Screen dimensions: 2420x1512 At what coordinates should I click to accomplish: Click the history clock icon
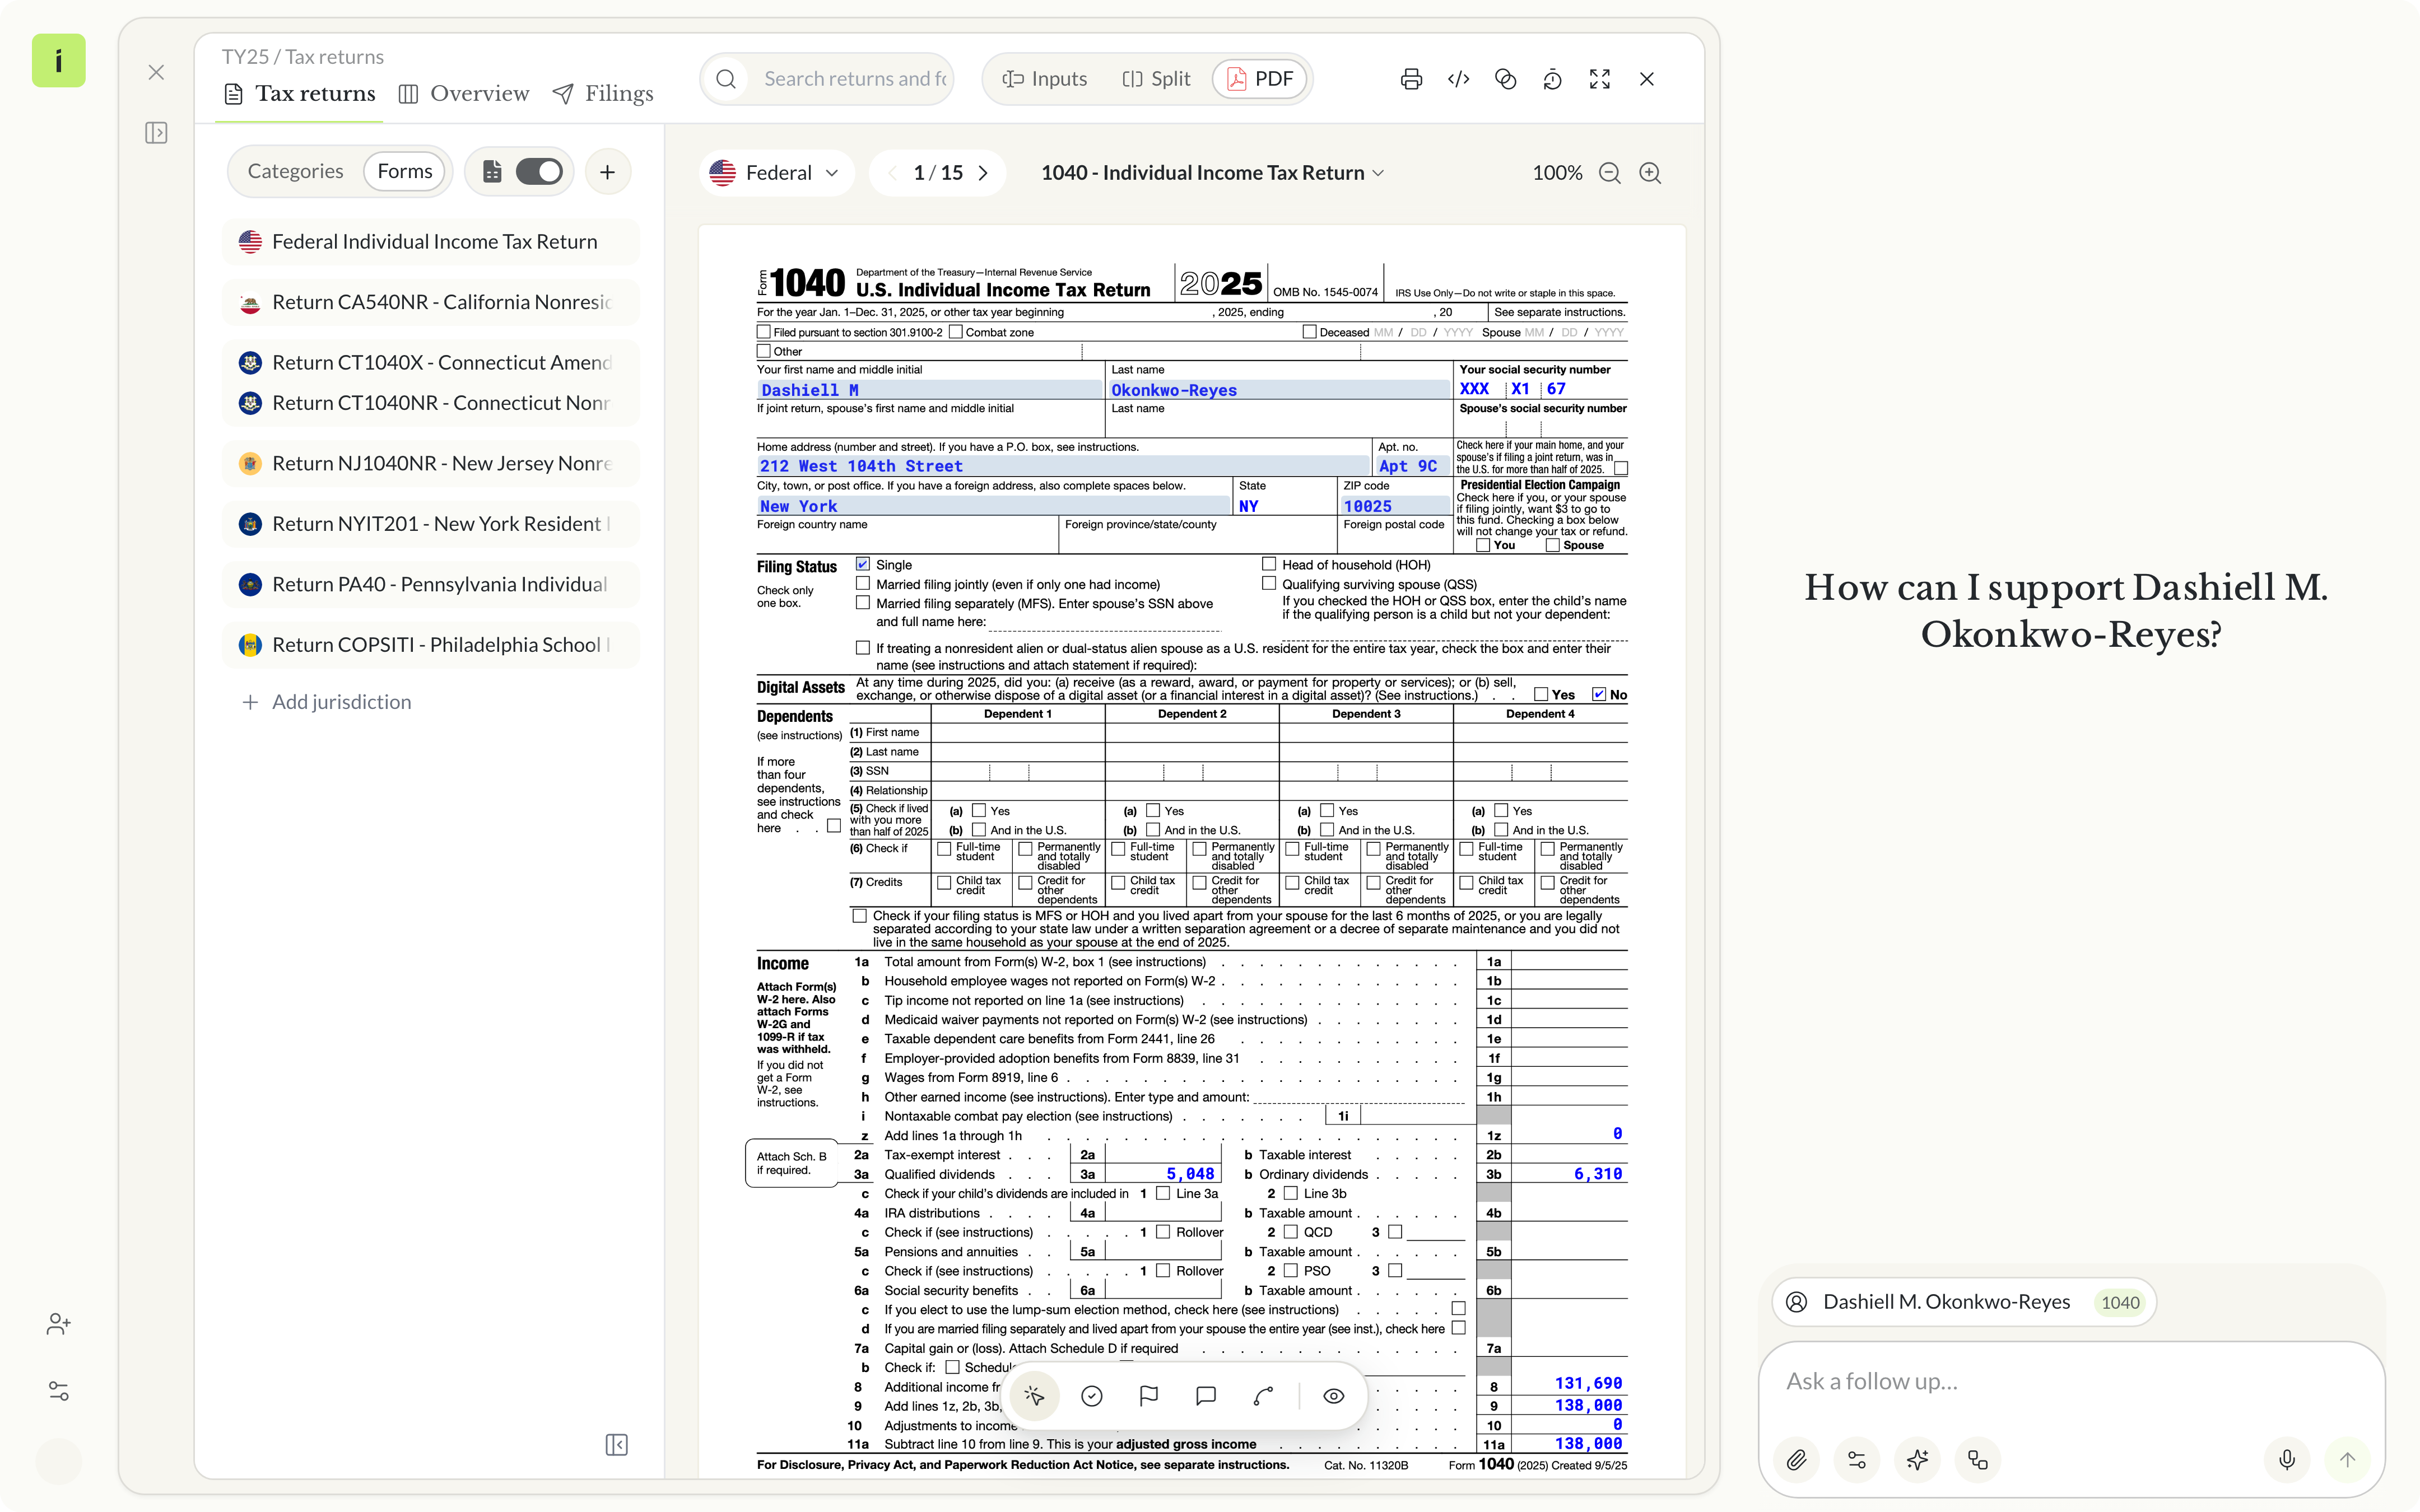pos(1552,79)
